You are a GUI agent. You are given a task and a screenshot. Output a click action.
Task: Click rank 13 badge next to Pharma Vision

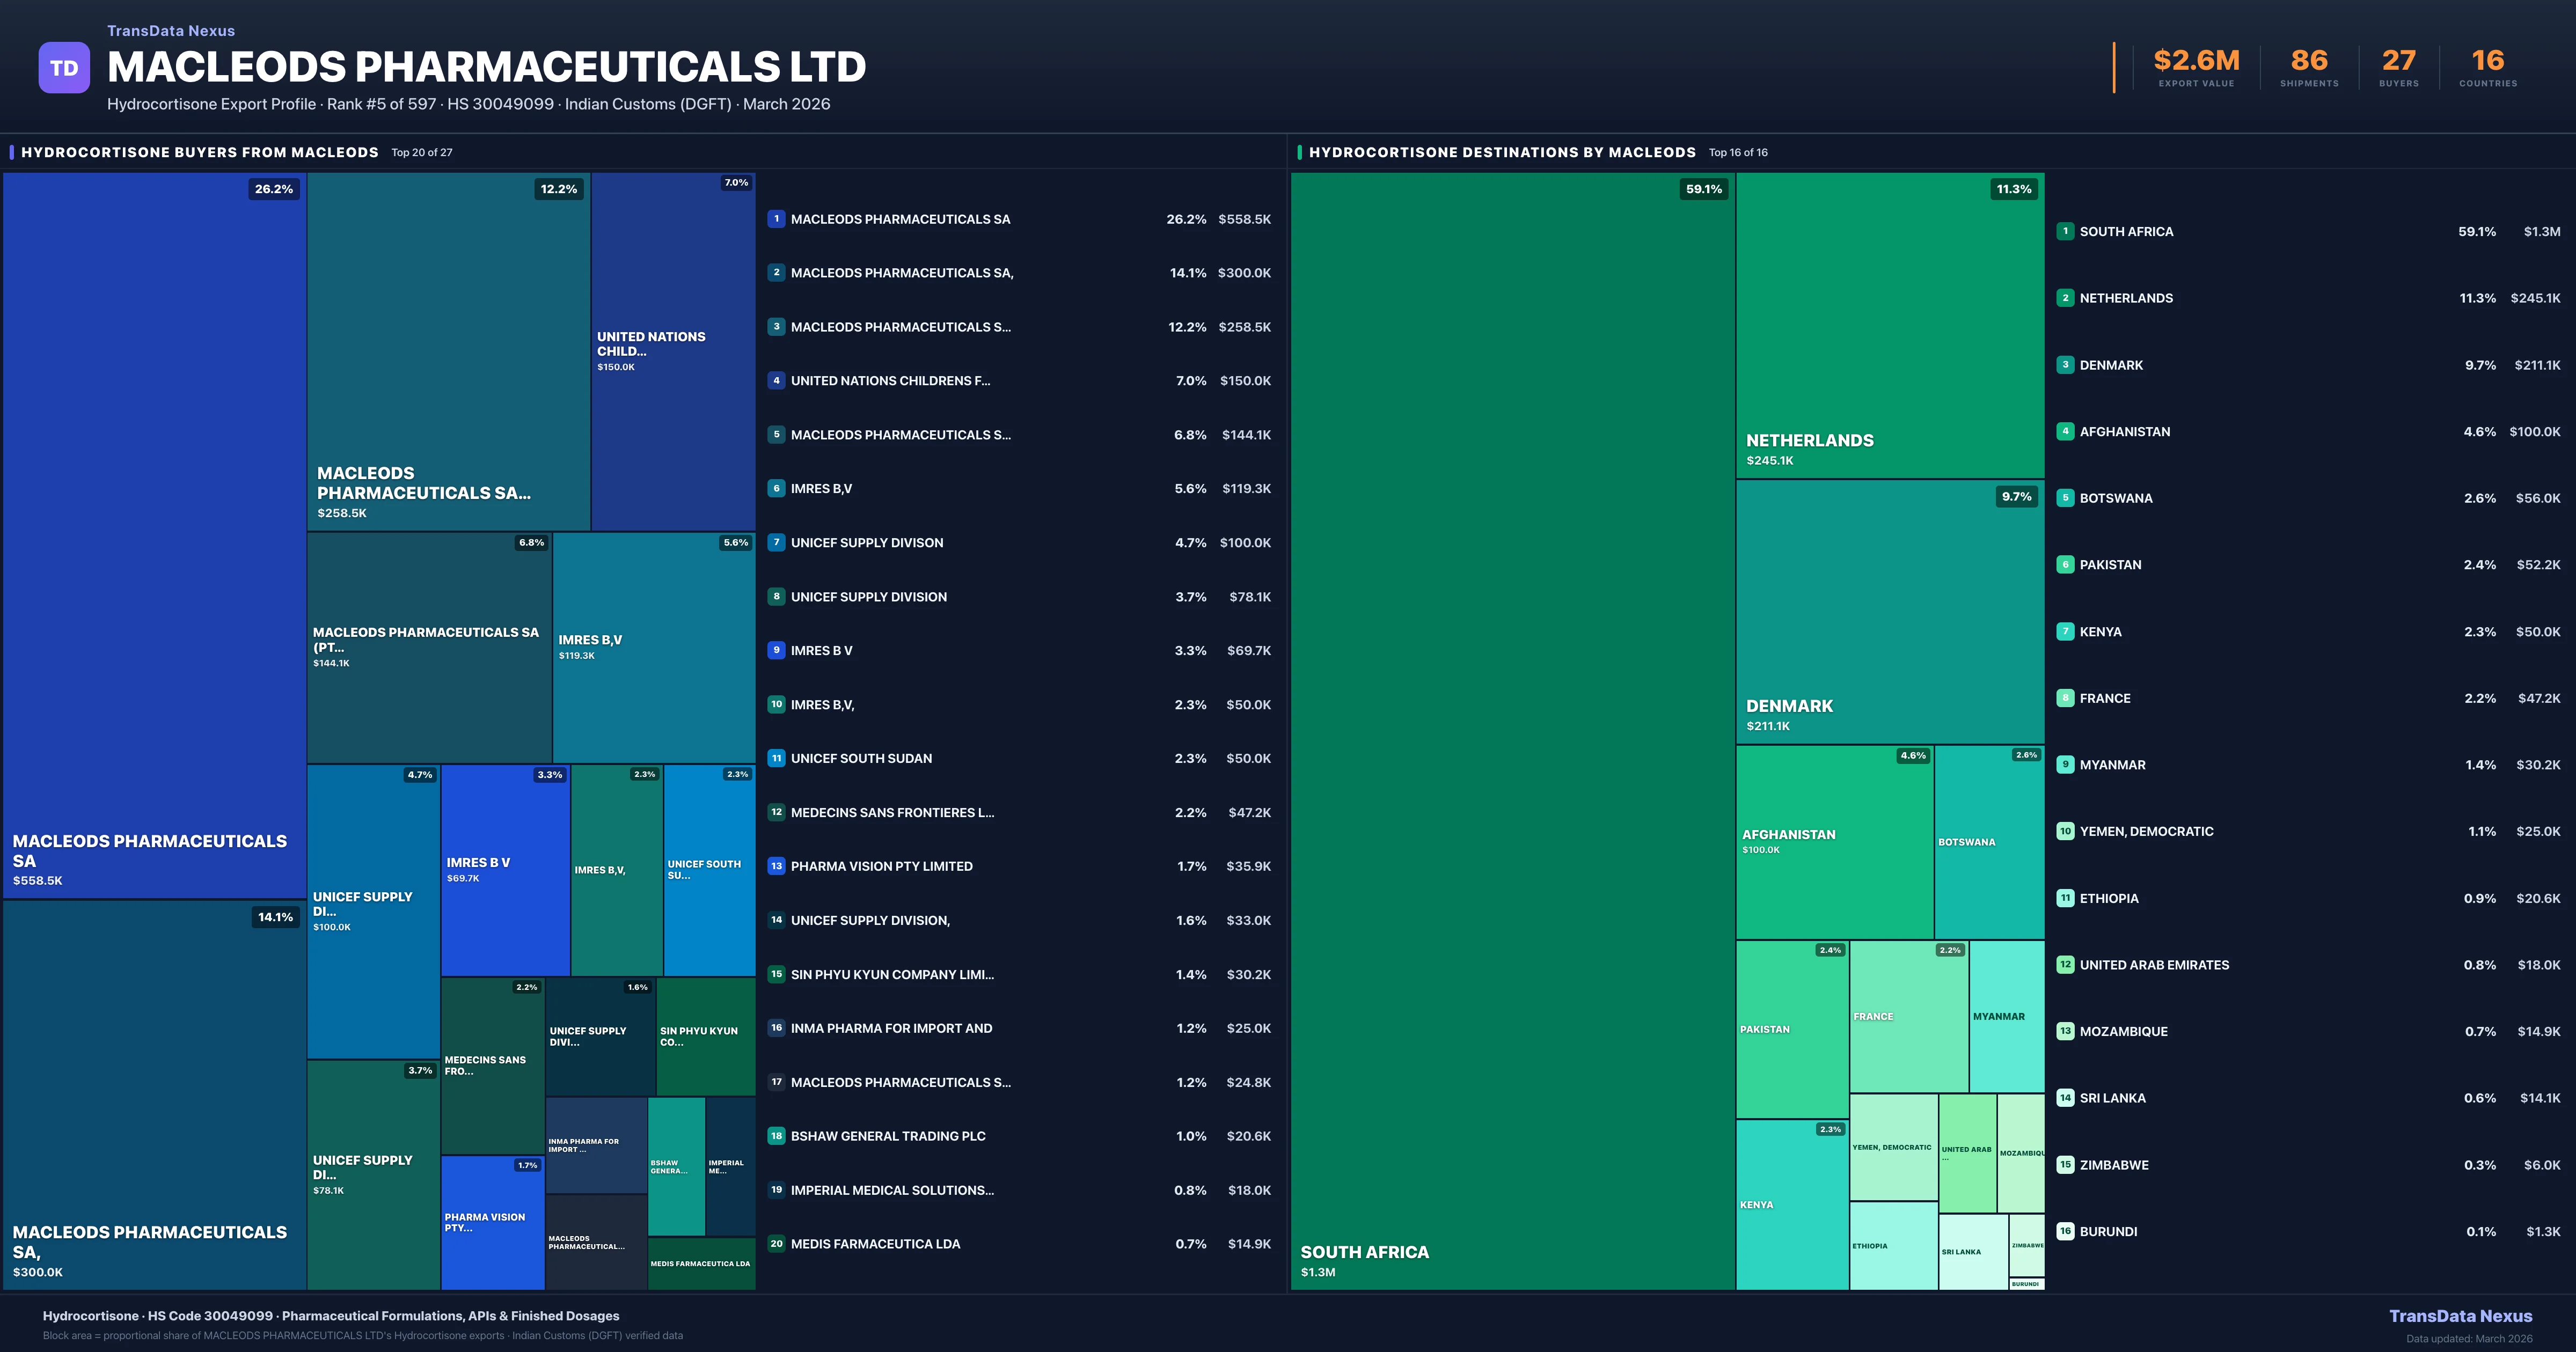[x=776, y=866]
